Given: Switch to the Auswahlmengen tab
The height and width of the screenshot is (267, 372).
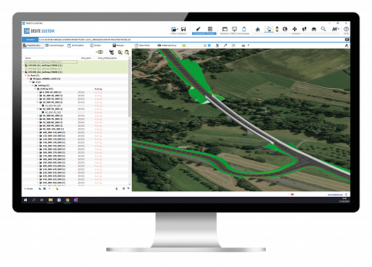Looking at the screenshot, I should point(55,45).
